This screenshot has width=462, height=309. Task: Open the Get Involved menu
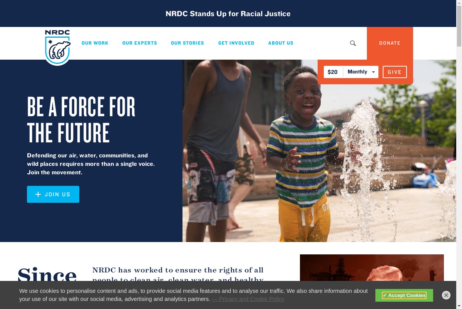point(236,43)
